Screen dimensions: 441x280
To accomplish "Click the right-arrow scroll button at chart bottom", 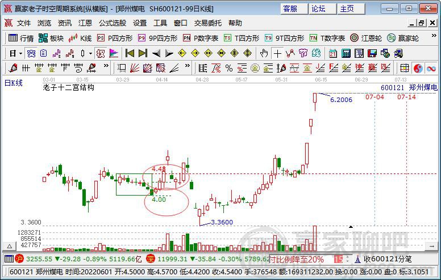I will 432,247.
